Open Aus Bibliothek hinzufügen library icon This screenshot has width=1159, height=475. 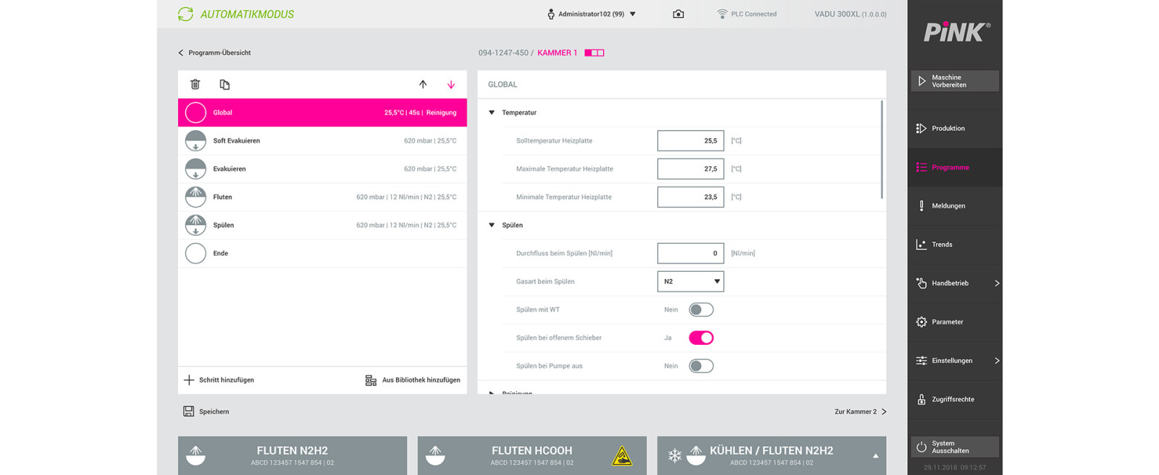(x=371, y=380)
